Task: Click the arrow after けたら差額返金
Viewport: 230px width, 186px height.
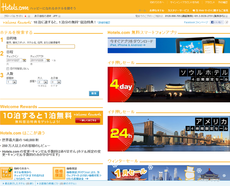Action: (87, 179)
